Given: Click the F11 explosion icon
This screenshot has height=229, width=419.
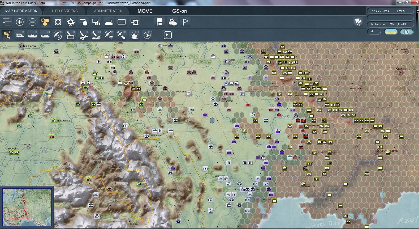Looking at the screenshot, I should tap(134, 35).
